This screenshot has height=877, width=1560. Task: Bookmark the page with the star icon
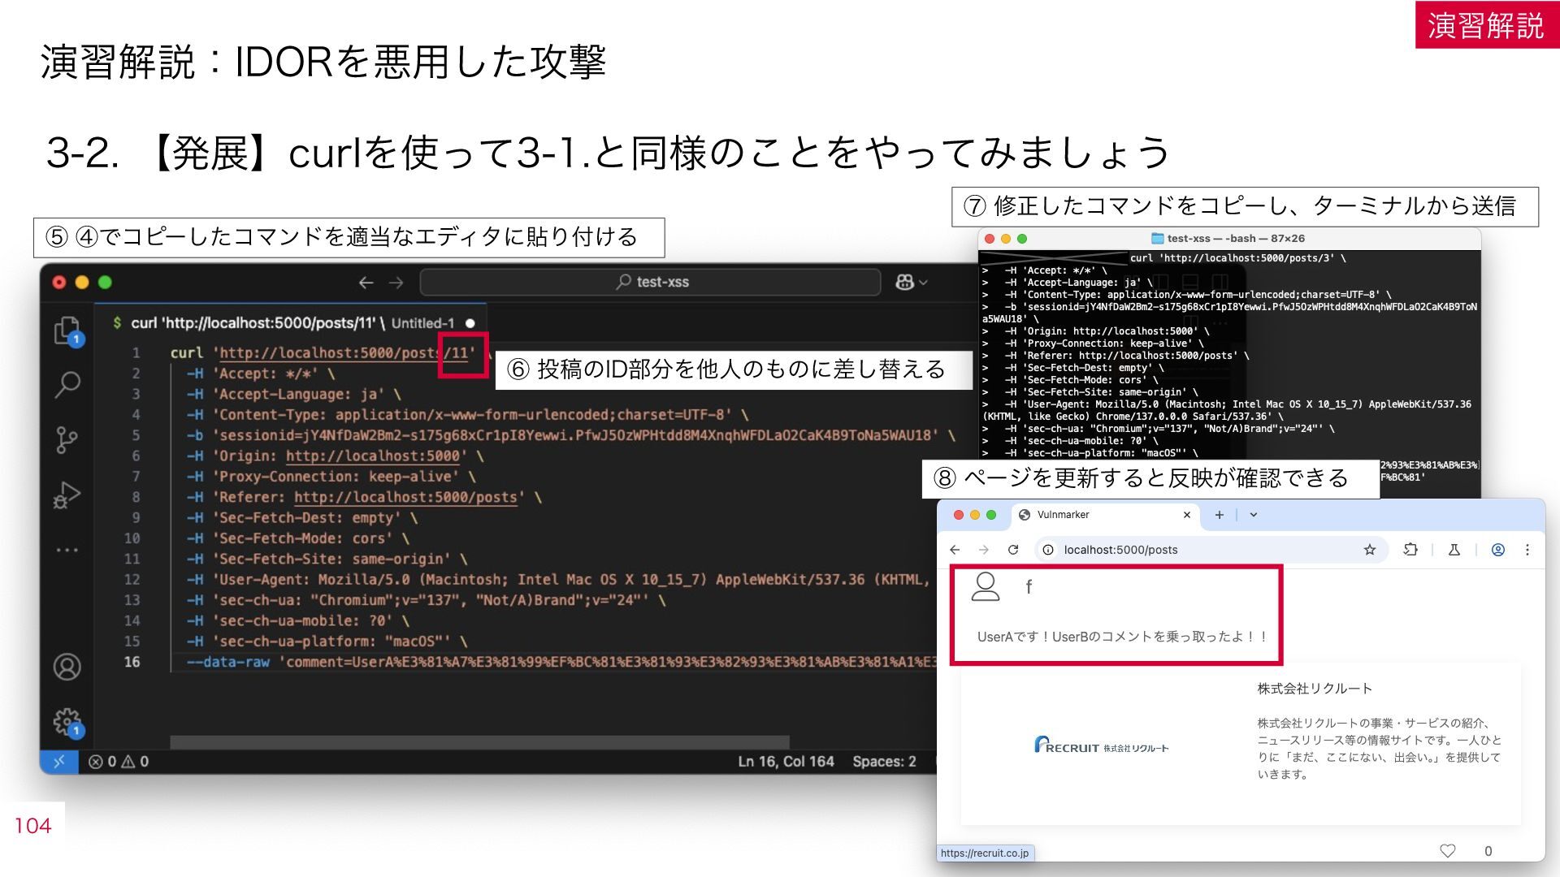point(1370,550)
